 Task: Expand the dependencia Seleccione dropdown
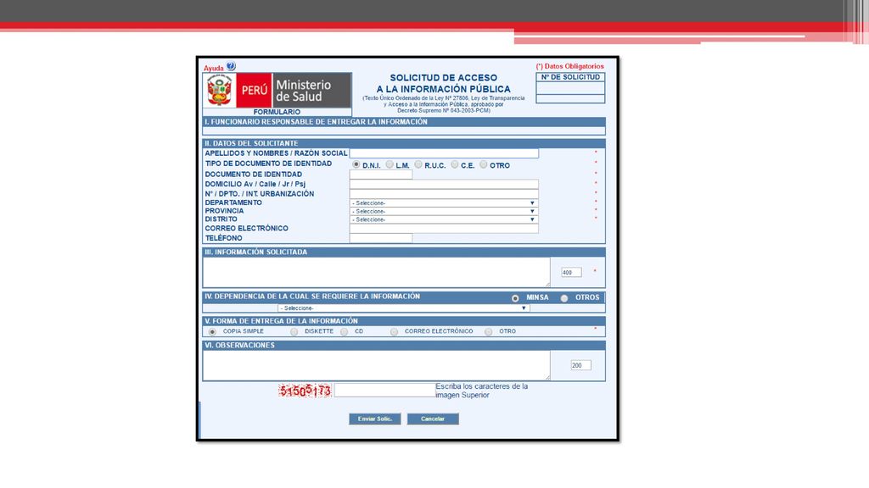(x=403, y=308)
